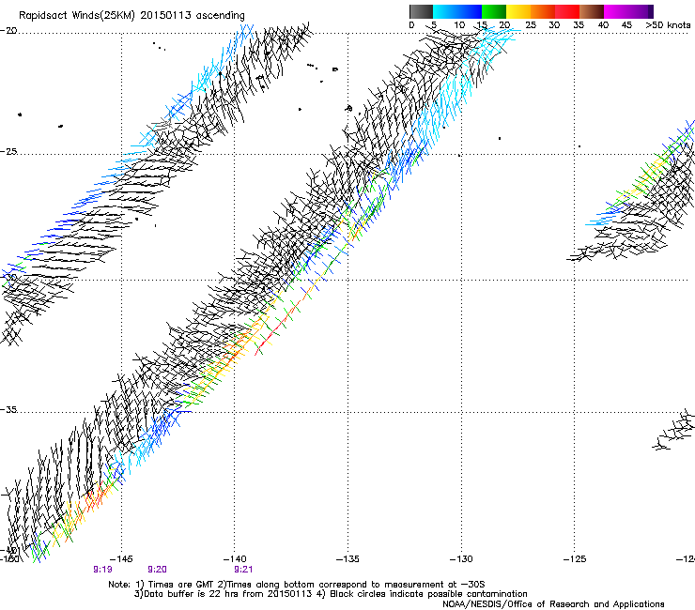The image size is (695, 610).
Task: Click the -145 longitude axis label
Action: pos(121,559)
